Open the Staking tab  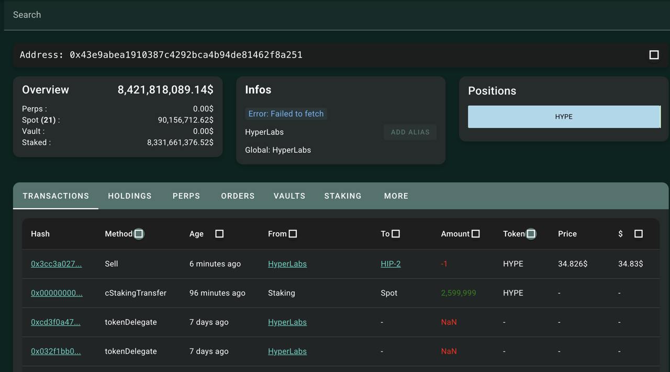tap(343, 196)
